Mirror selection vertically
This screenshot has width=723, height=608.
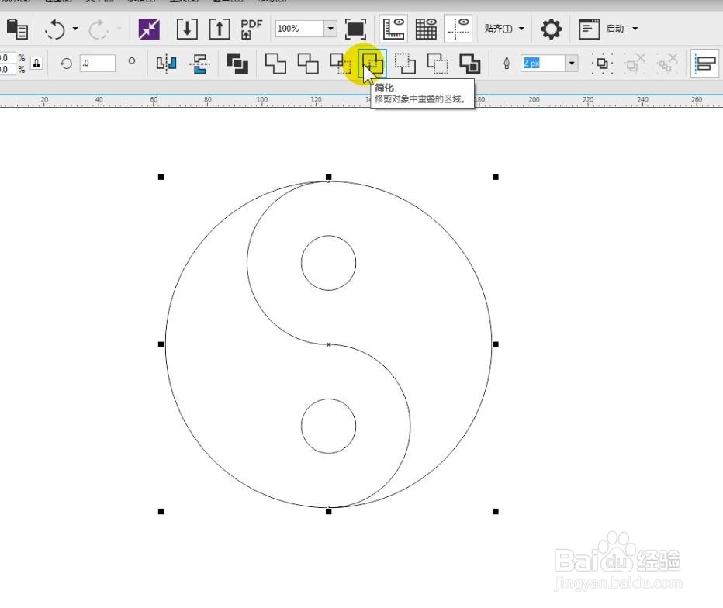[x=199, y=64]
